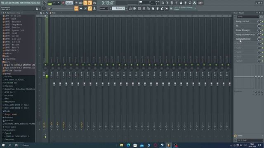Click the close all windows icon
This screenshot has height=148, width=264.
[167, 8]
